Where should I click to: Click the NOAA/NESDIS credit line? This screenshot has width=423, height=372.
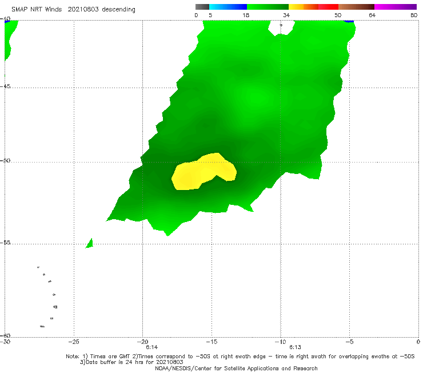coord(236,368)
